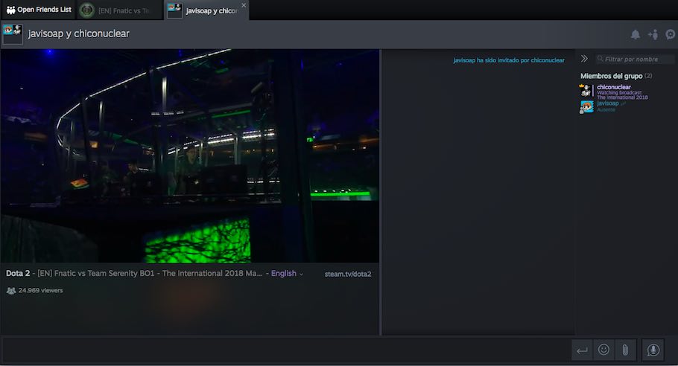
Task: Open the English language dropdown
Action: pyautogui.click(x=287, y=274)
